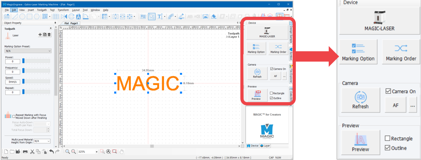The width and height of the screenshot is (421, 160).
Task: Open the File menu
Action: pyautogui.click(x=7, y=10)
